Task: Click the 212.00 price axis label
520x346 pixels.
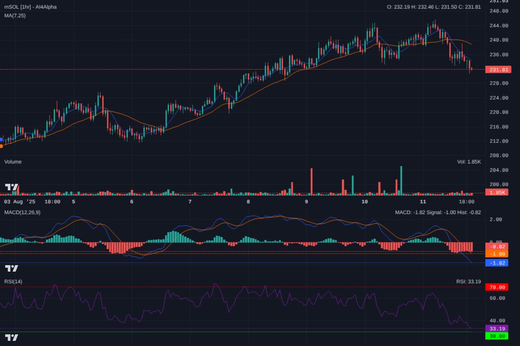Action: [499, 141]
